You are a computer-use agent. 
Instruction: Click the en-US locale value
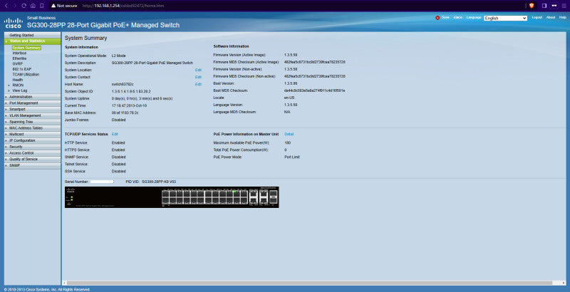289,98
